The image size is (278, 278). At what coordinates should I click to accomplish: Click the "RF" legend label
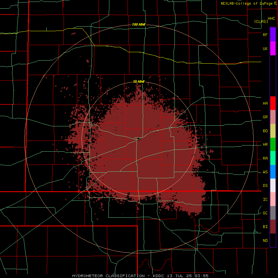[265, 35]
